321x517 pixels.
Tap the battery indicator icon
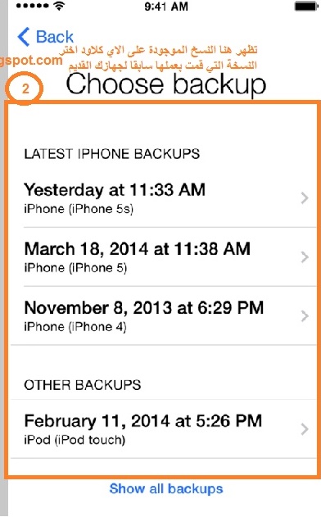[306, 7]
